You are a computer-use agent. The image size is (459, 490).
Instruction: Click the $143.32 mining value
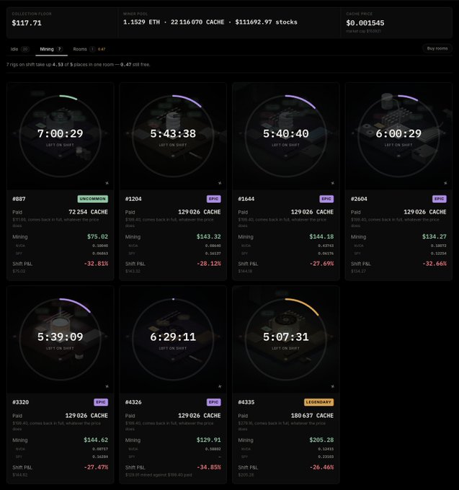tap(209, 236)
